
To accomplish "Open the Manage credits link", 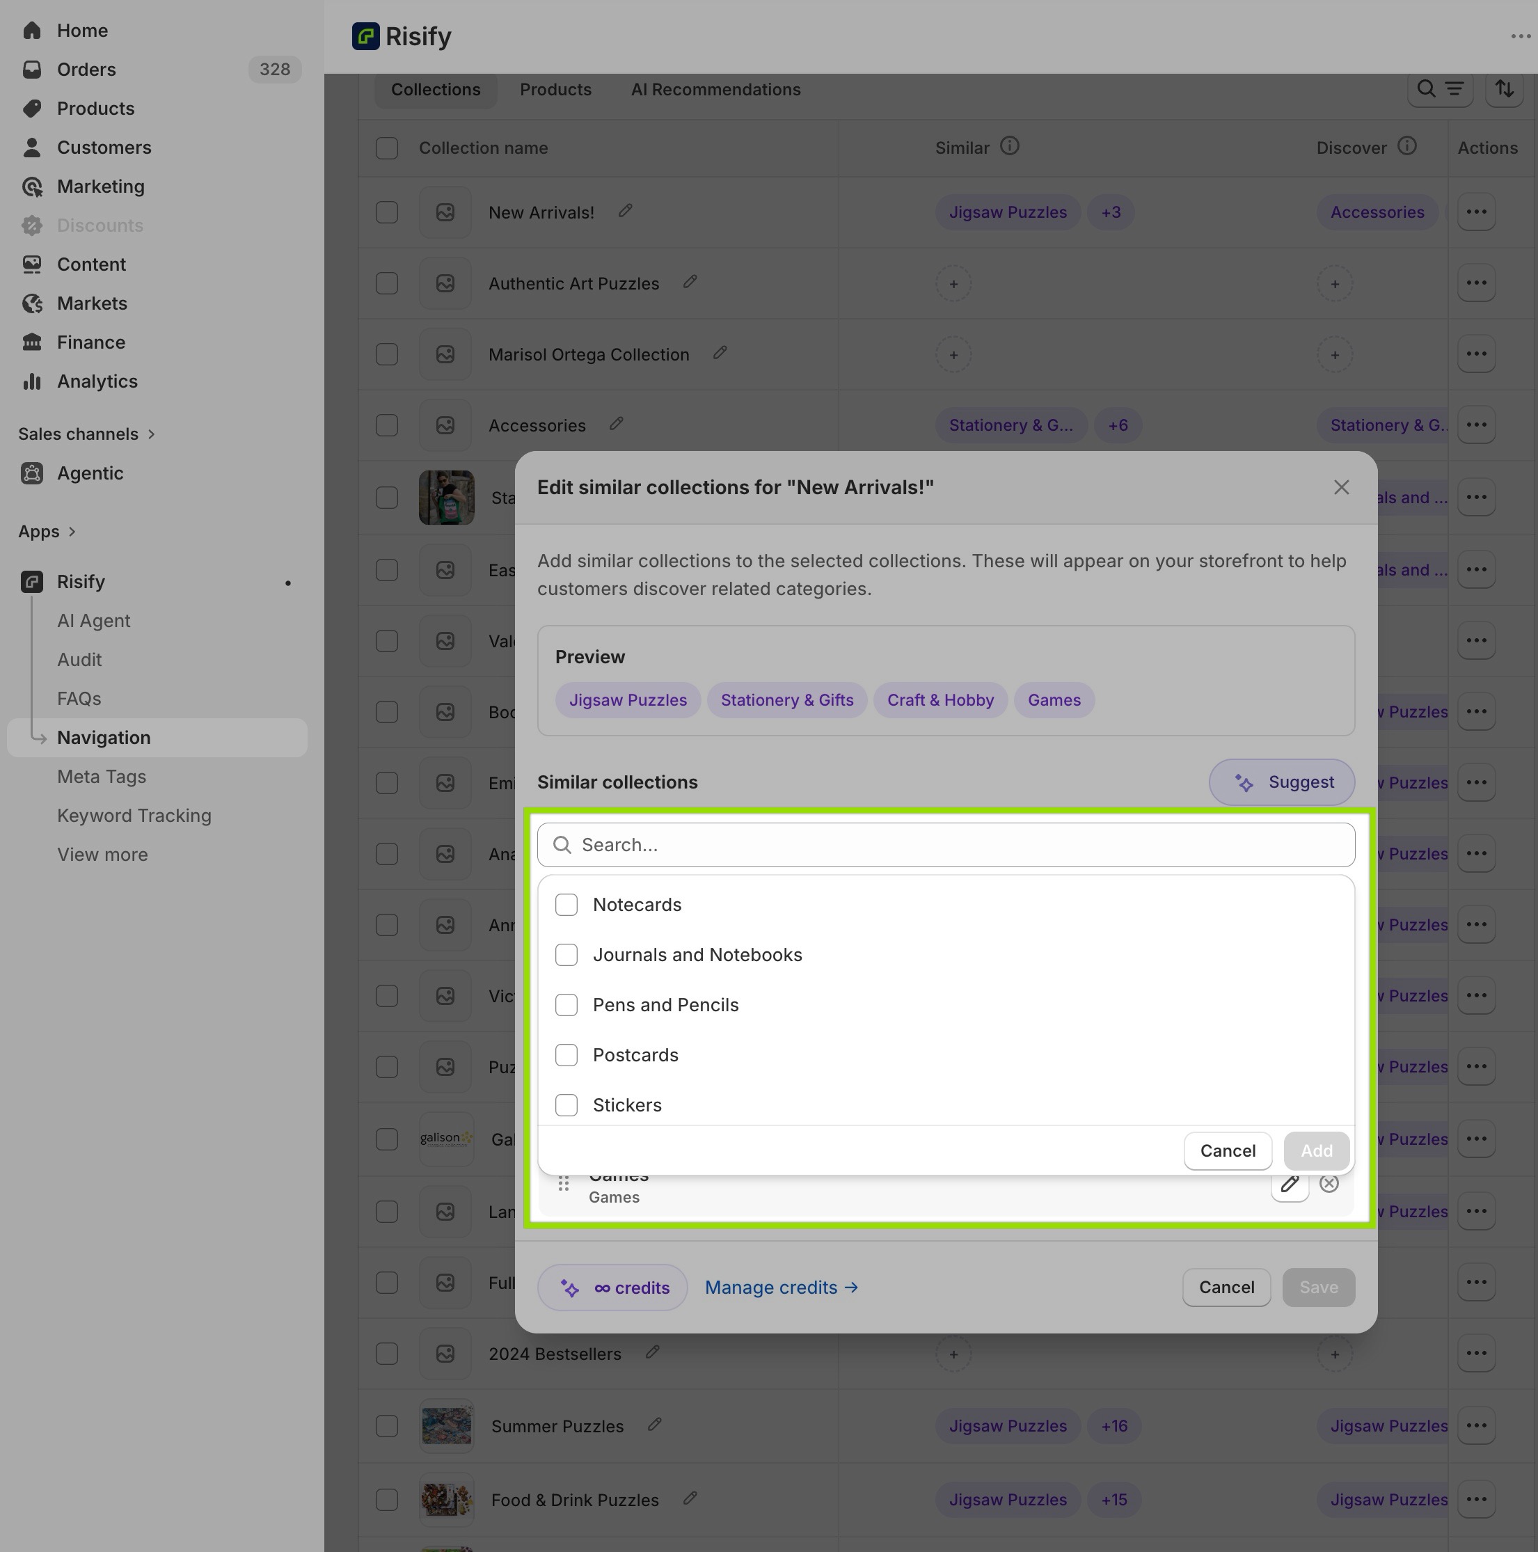I will tap(782, 1288).
